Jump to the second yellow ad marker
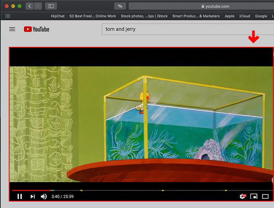The height and width of the screenshot is (208, 274). (x=163, y=190)
